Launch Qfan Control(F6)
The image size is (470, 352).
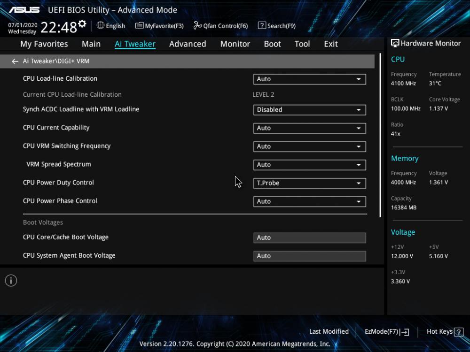[220, 26]
